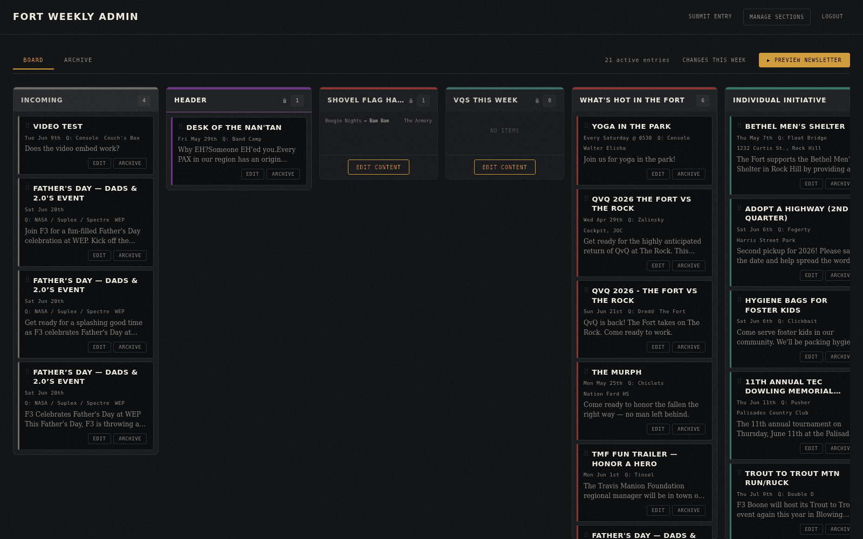Click drag handle on TMF Fun Trailer card
Viewport: 863px width, 539px height.
(x=586, y=453)
